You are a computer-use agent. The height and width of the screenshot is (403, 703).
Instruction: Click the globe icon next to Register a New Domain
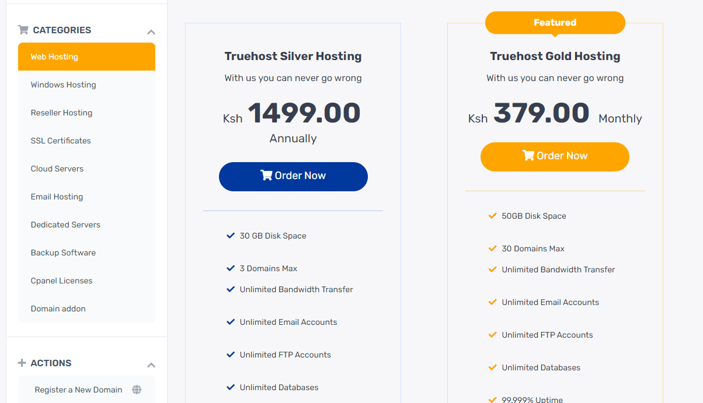pyautogui.click(x=137, y=390)
